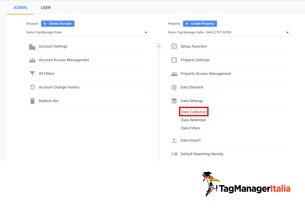Click the Property Access Management people icon
Screen dimensions: 305x208
pyautogui.click(x=174, y=74)
